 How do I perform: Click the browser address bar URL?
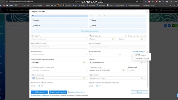point(21,2)
